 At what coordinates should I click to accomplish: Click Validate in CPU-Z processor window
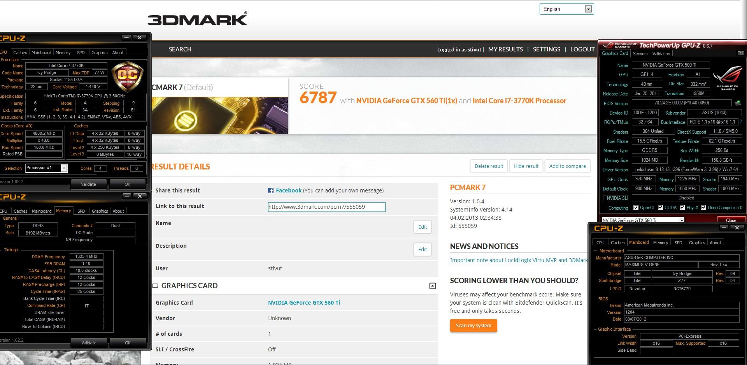coord(88,184)
